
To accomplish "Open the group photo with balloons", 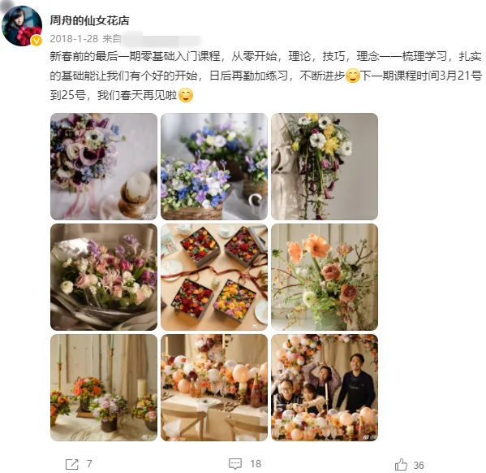I will point(325,388).
